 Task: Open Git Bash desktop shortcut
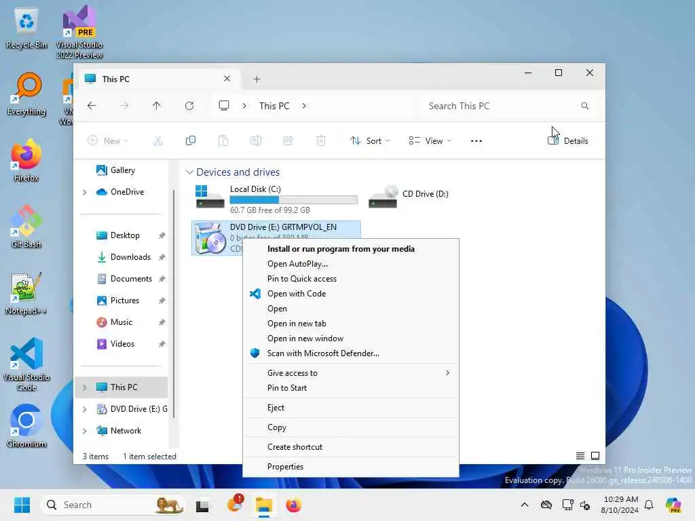pos(26,227)
